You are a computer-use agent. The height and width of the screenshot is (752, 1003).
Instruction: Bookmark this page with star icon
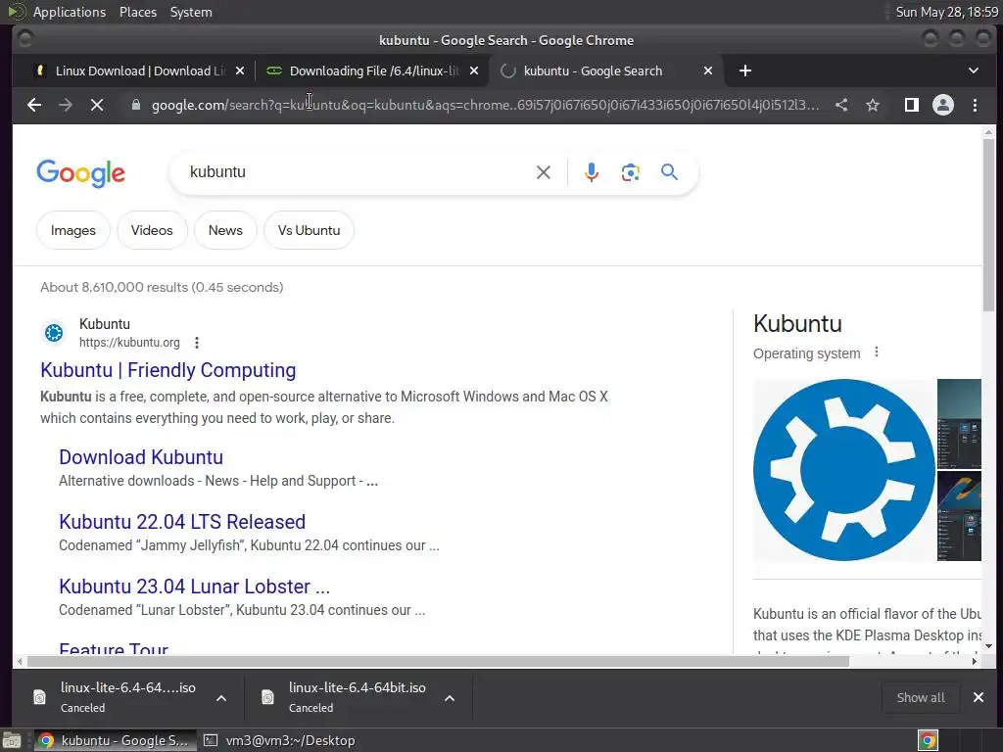coord(873,105)
